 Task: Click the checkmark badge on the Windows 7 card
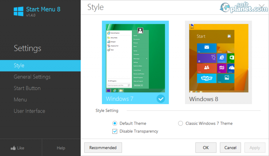point(161,99)
